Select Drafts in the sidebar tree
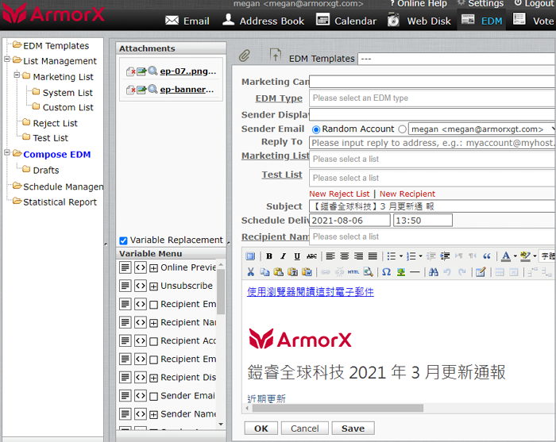The width and height of the screenshot is (556, 442). click(45, 171)
